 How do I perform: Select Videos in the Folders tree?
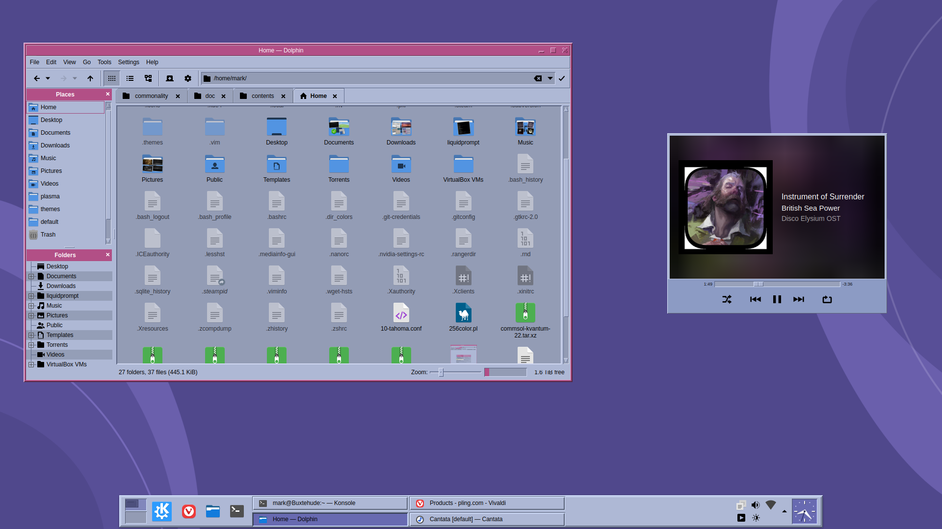click(55, 355)
